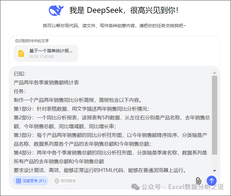Image resolution: width=231 pixels, height=196 pixels.
Task: Click the globe icon in the 联网搜索 button
Action: (57, 181)
